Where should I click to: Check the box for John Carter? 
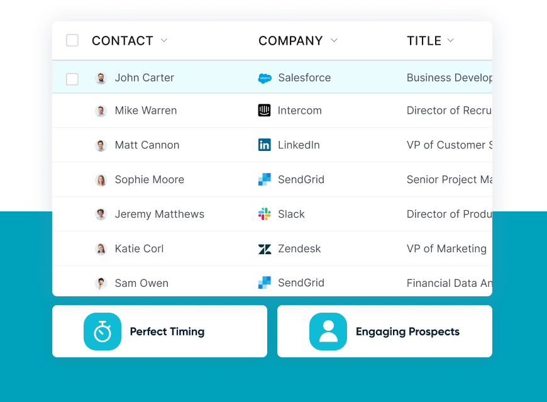[x=72, y=79]
